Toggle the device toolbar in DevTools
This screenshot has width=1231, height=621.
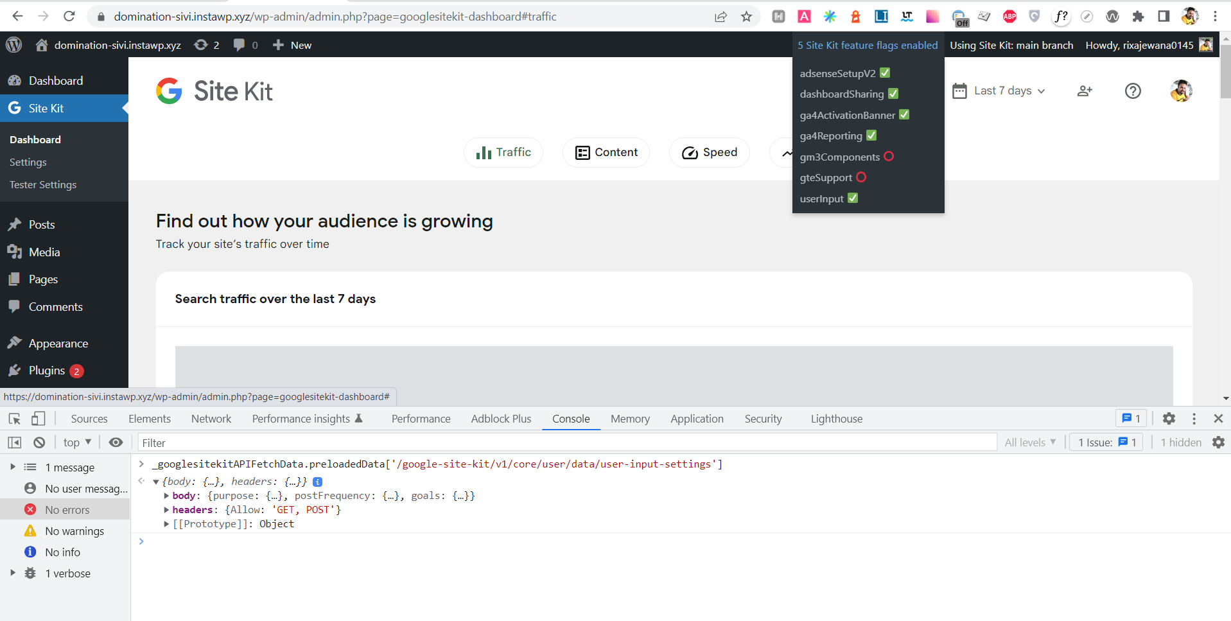click(38, 418)
